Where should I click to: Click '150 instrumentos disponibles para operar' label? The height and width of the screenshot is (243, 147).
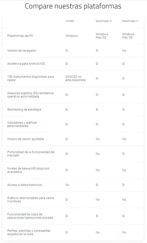(31, 78)
